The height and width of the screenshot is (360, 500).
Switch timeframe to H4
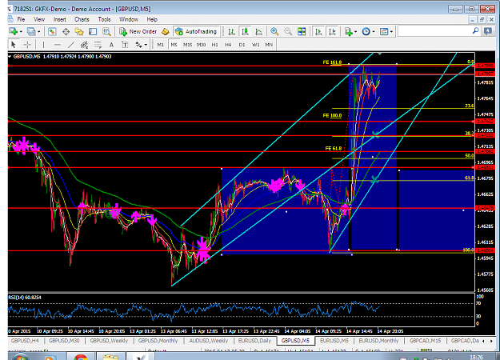click(228, 45)
